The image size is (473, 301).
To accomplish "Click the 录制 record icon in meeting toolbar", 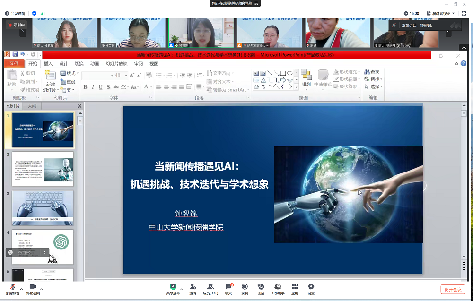I will point(245,287).
